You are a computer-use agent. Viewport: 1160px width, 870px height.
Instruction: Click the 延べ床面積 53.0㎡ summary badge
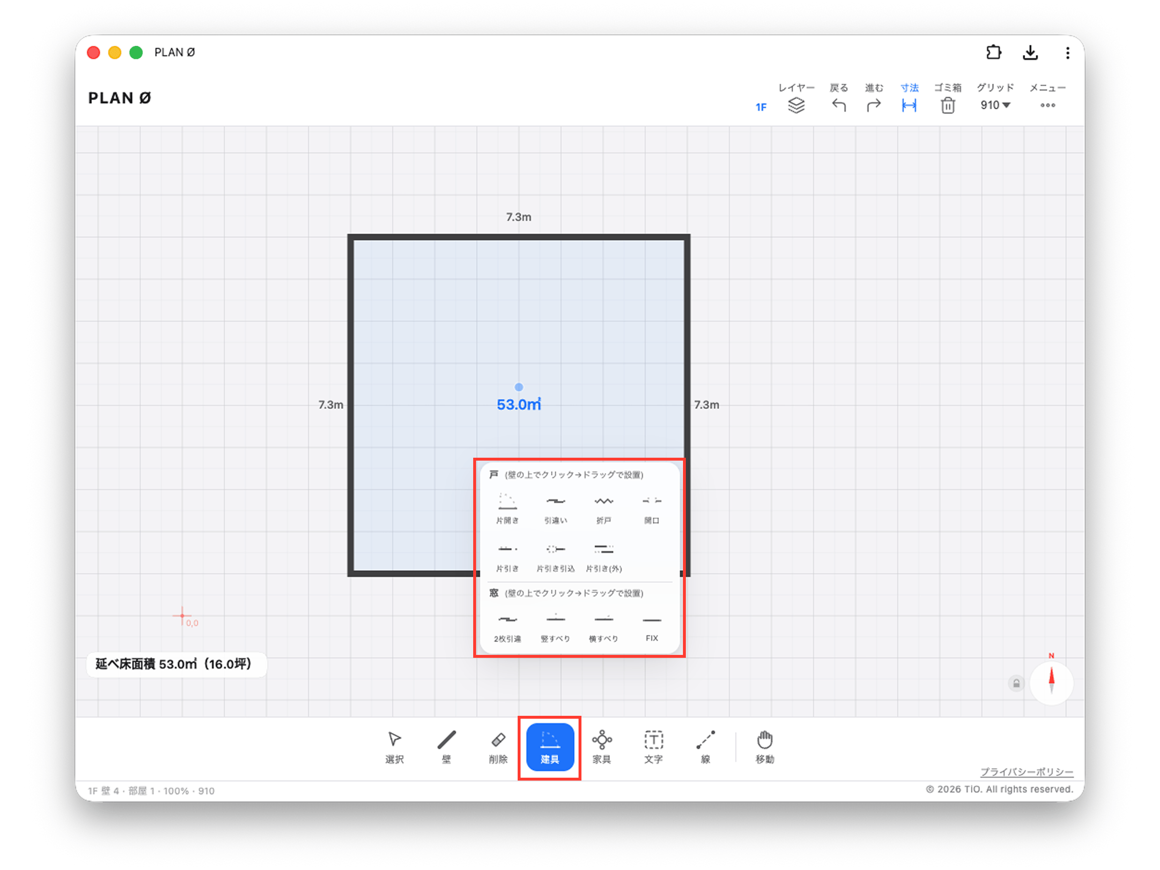point(176,665)
